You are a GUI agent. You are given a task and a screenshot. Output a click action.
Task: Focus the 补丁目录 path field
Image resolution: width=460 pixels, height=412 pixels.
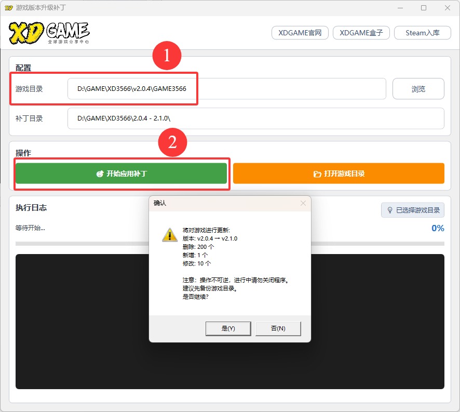point(255,118)
